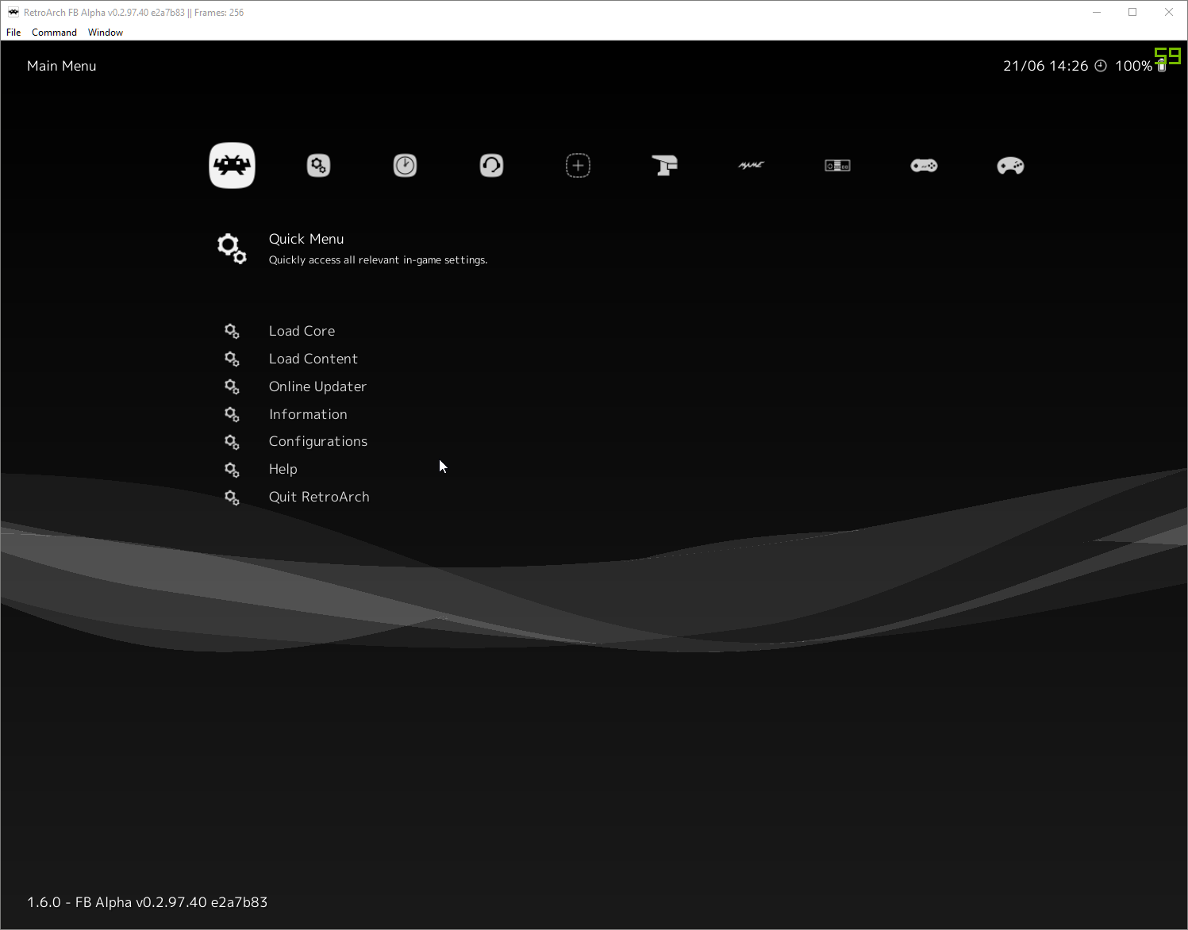Click the gear icon beside Configurations
The height and width of the screenshot is (930, 1188).
232,442
